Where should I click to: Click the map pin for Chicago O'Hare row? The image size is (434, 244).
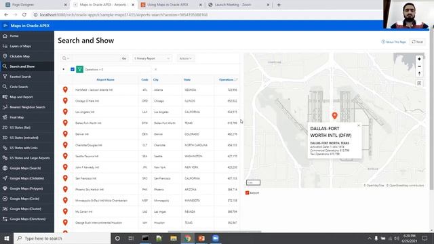(65, 101)
